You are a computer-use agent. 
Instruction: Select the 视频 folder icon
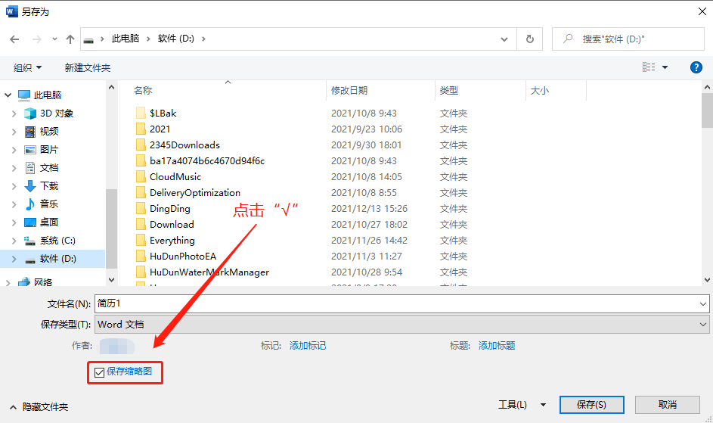click(x=30, y=132)
